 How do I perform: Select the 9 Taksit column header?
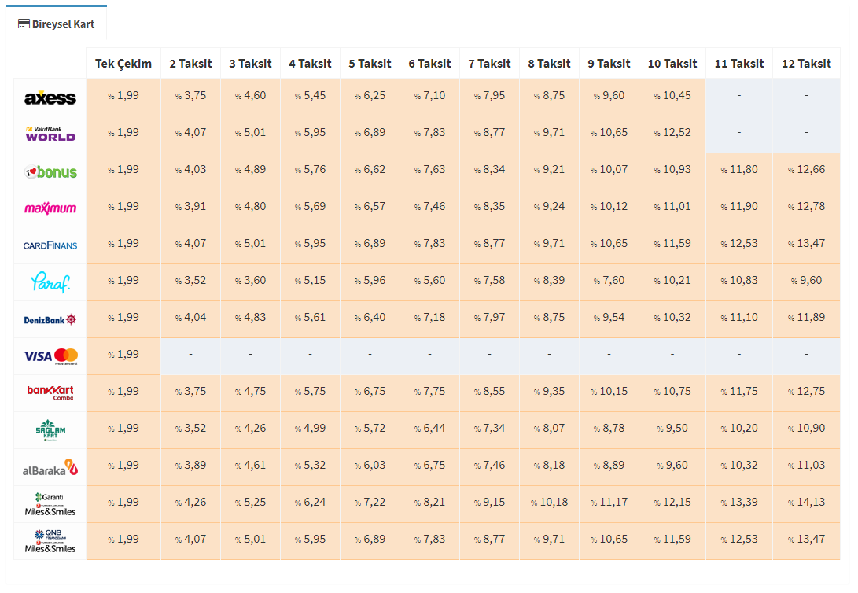(x=609, y=64)
